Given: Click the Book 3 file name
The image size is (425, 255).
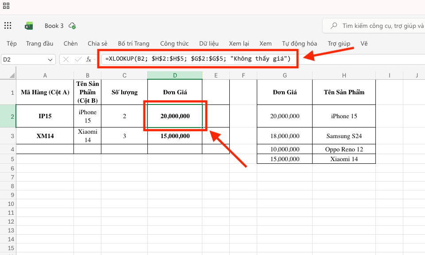Looking at the screenshot, I should [54, 26].
